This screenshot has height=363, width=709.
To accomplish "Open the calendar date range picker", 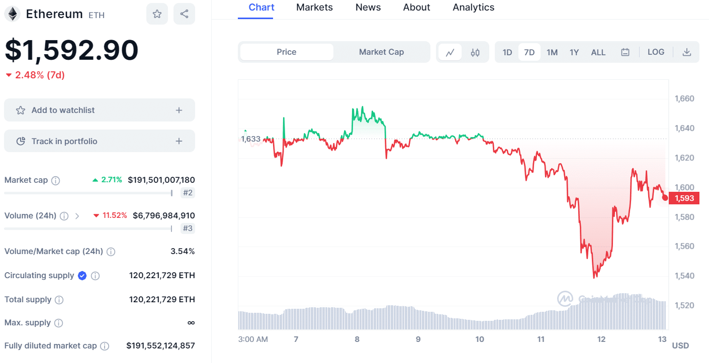I will coord(625,52).
